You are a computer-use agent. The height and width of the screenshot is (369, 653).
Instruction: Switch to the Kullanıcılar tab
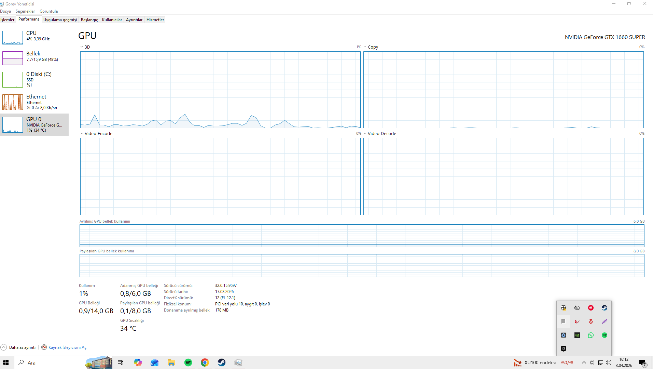click(x=112, y=20)
